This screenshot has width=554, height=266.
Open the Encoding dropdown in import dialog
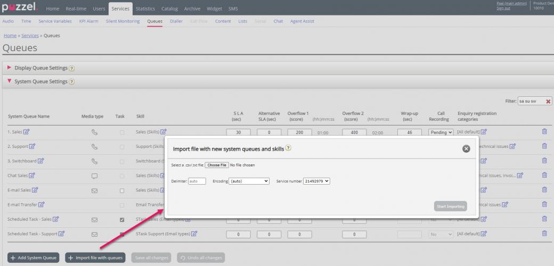pos(249,181)
